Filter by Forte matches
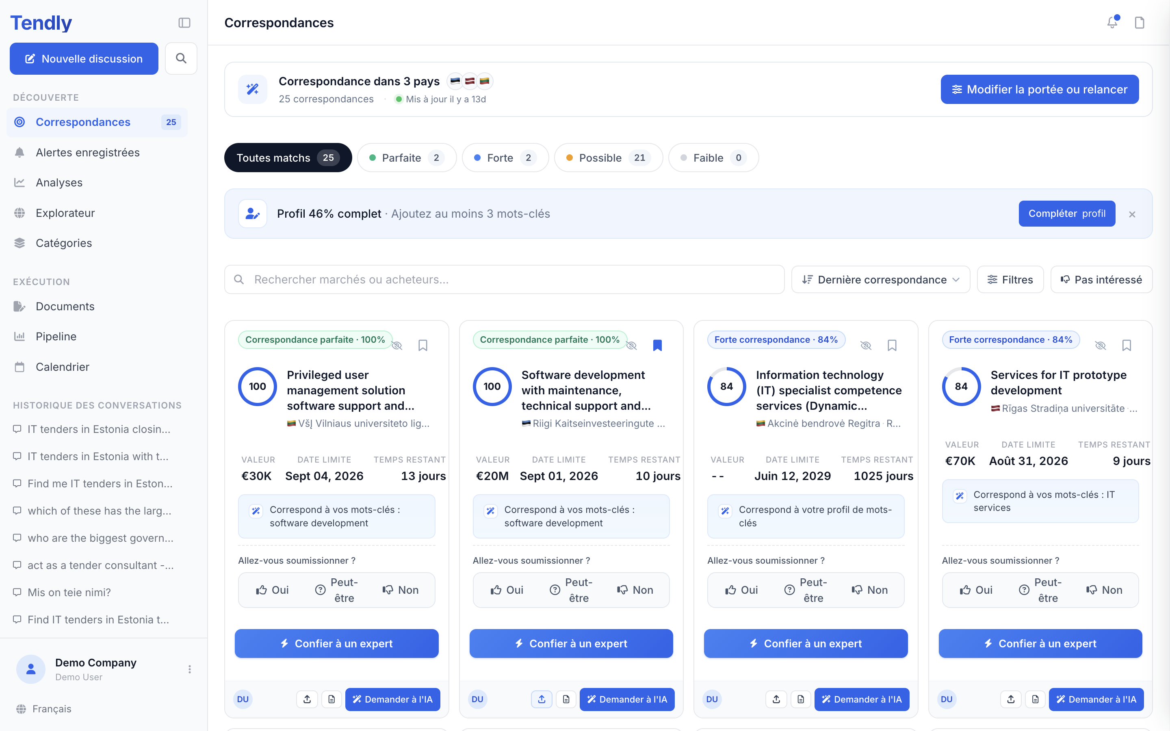 click(505, 158)
